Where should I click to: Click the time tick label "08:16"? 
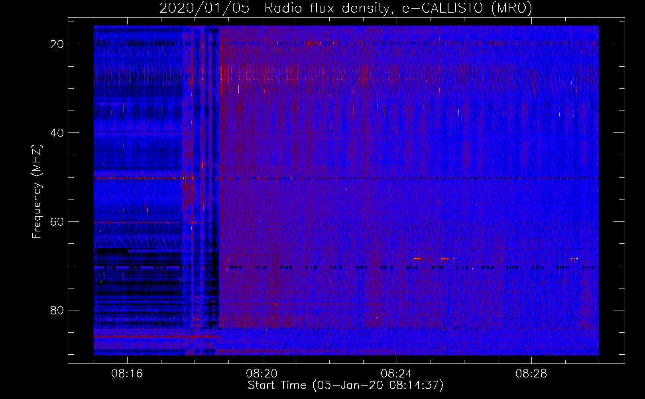(127, 374)
